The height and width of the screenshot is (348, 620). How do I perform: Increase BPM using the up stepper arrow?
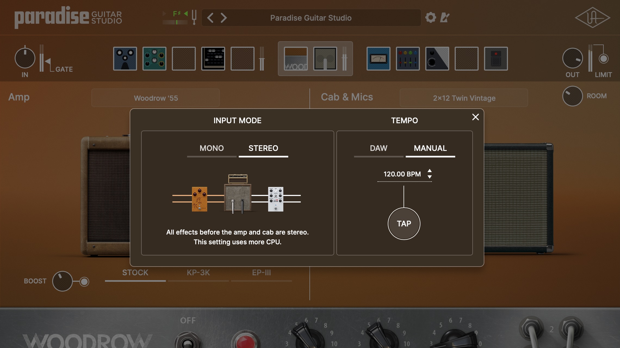coord(430,172)
